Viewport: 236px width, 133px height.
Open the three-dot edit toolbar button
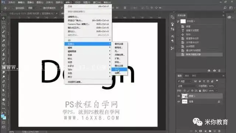(x=3, y=108)
